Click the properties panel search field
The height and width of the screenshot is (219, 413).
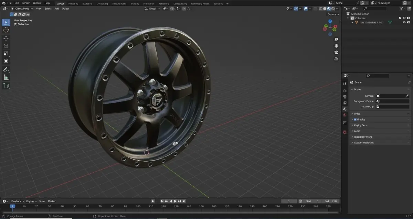tap(377, 76)
